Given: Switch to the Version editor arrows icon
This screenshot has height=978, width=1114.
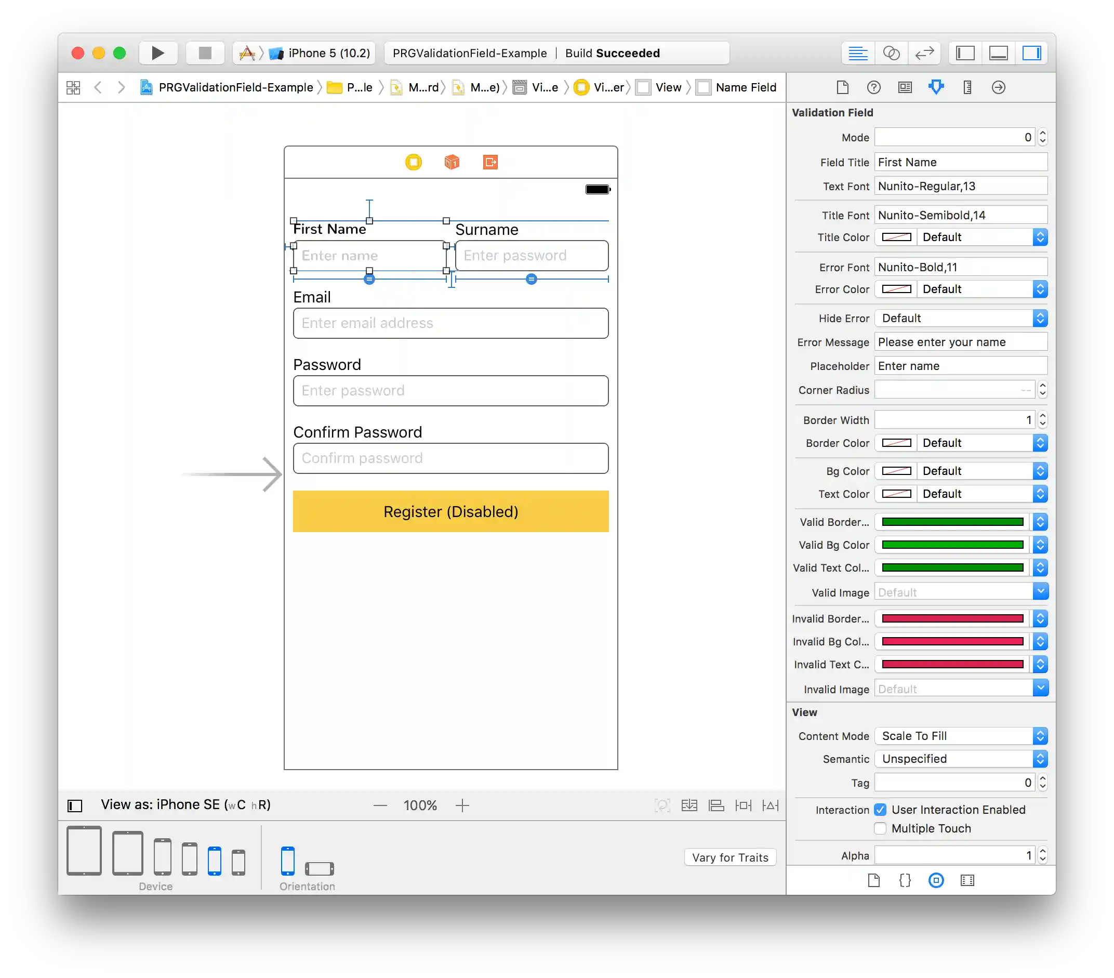Looking at the screenshot, I should (x=924, y=53).
